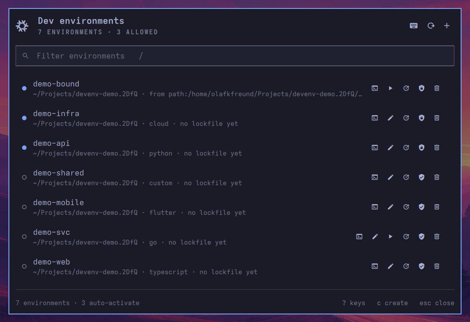The width and height of the screenshot is (470, 322).
Task: Open terminal for demo-api
Action: (375, 147)
